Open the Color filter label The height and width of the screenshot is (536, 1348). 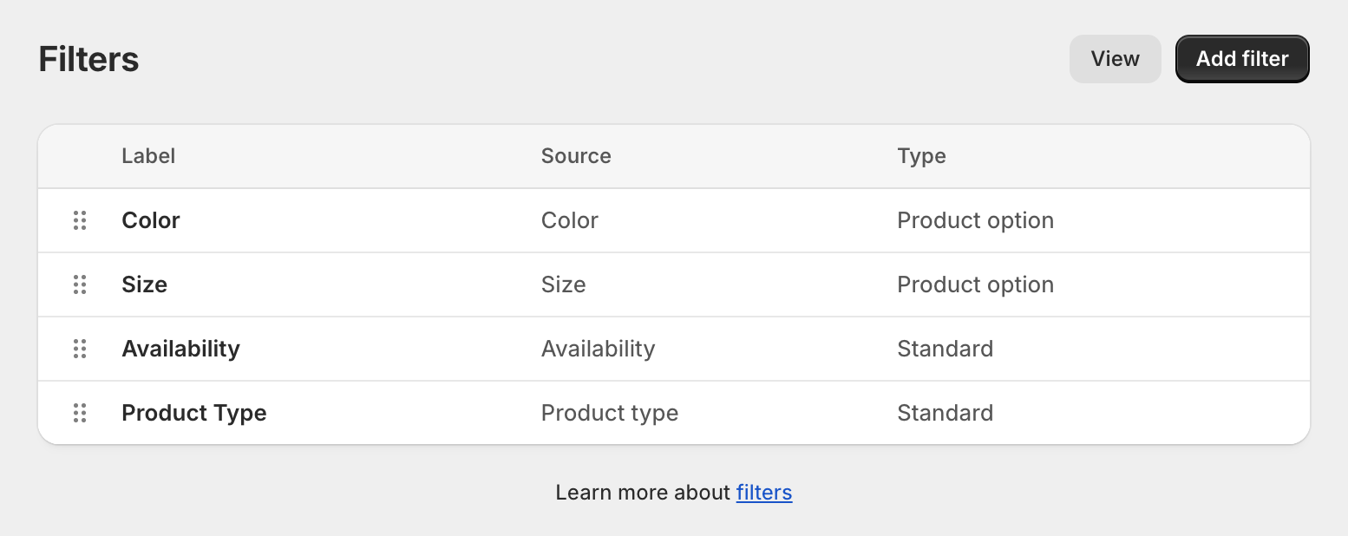point(151,220)
